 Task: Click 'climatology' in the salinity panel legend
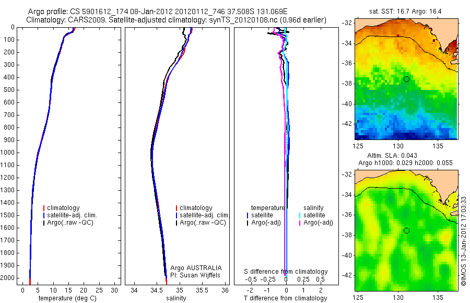[x=196, y=208]
